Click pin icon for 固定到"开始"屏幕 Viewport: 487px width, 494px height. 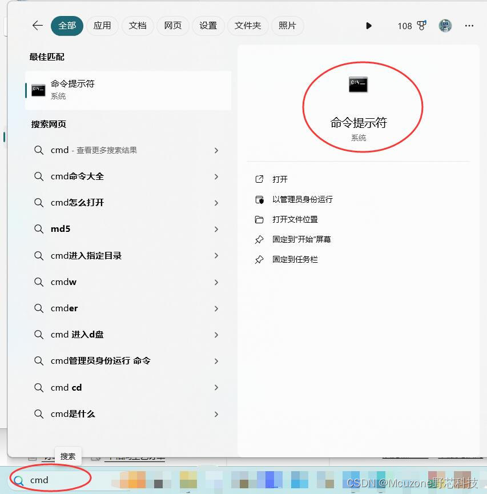click(259, 239)
